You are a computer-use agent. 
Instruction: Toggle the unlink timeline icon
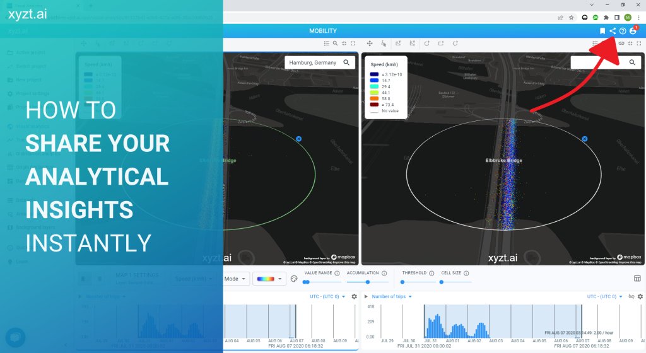coord(631,296)
